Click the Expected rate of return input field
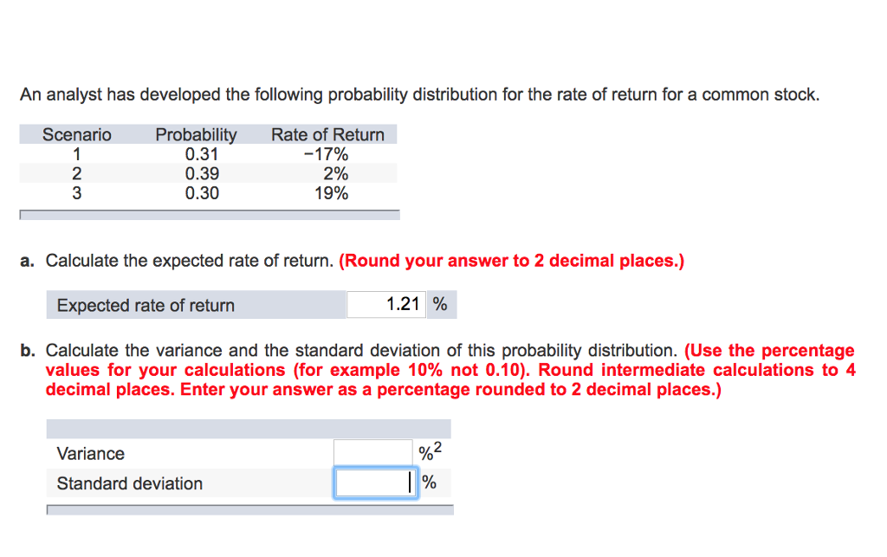 pos(385,304)
